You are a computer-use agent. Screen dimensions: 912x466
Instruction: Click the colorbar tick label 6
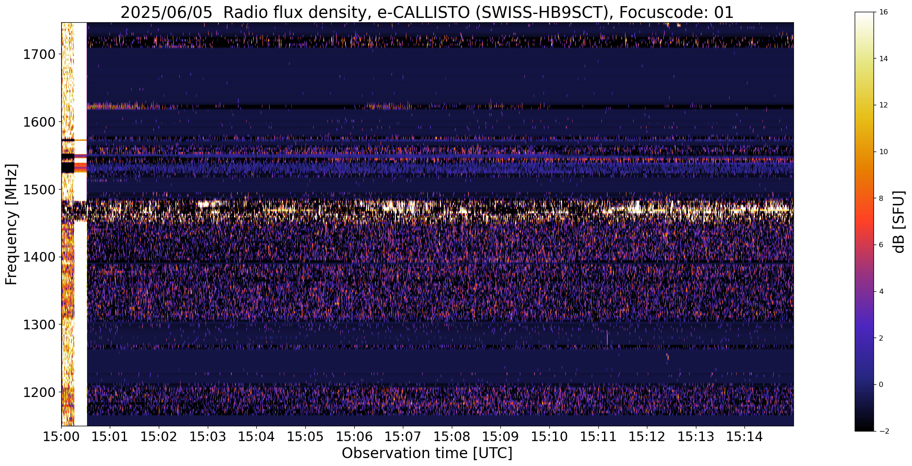pyautogui.click(x=881, y=245)
